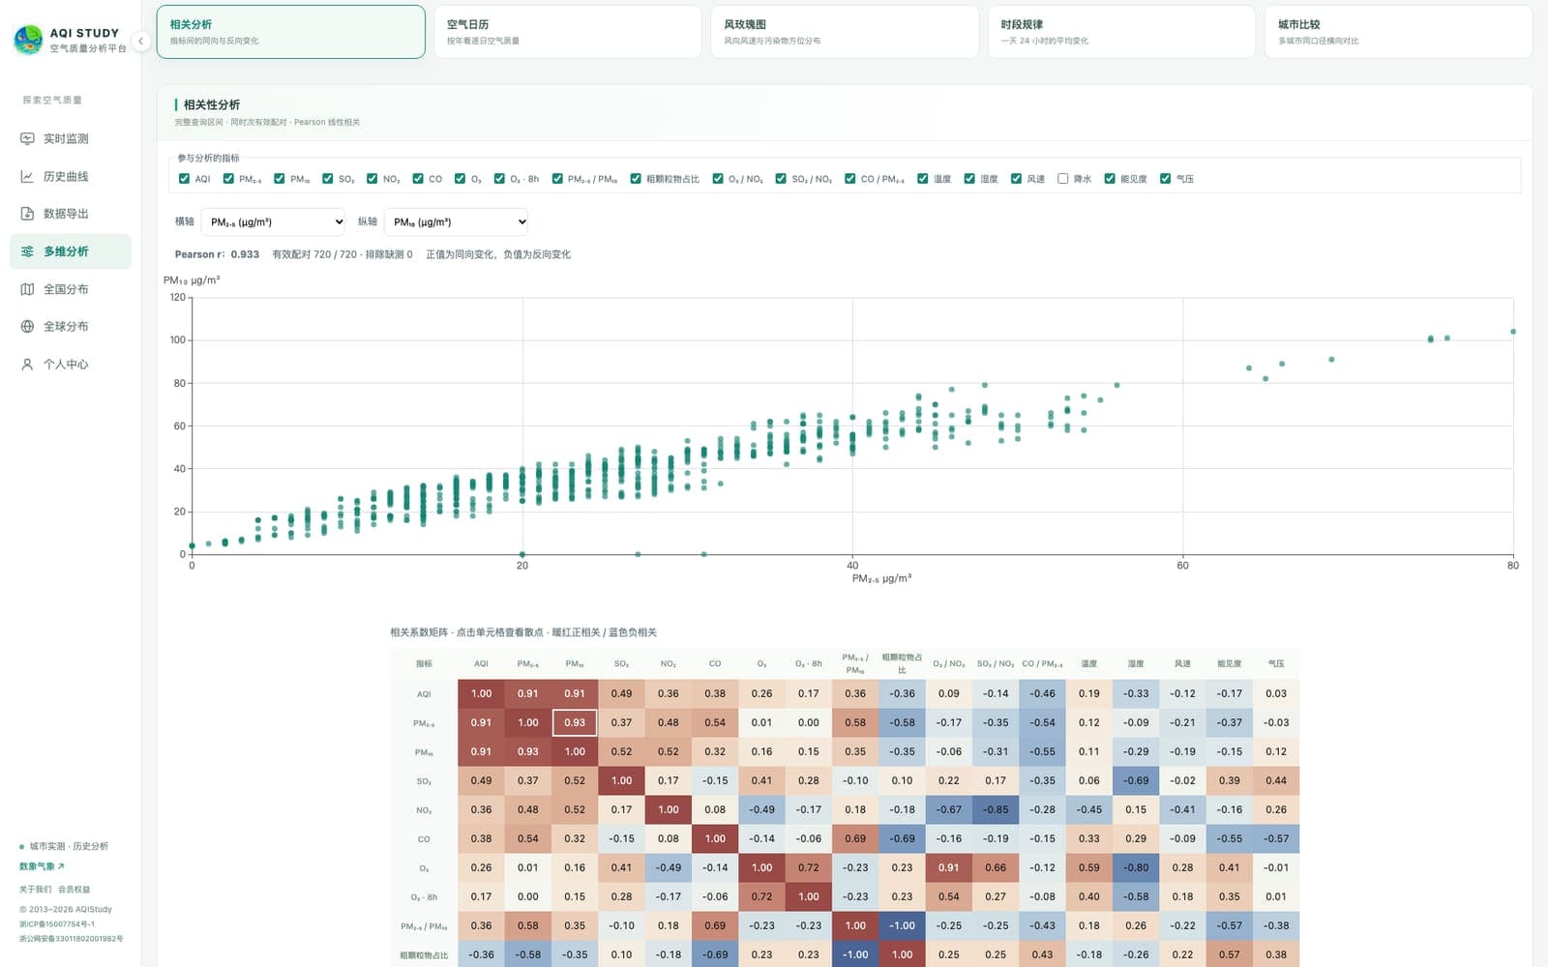The width and height of the screenshot is (1548, 967).
Task: Click matrix cell O₃ row, 湿度 column -0.80
Action: click(x=1136, y=867)
